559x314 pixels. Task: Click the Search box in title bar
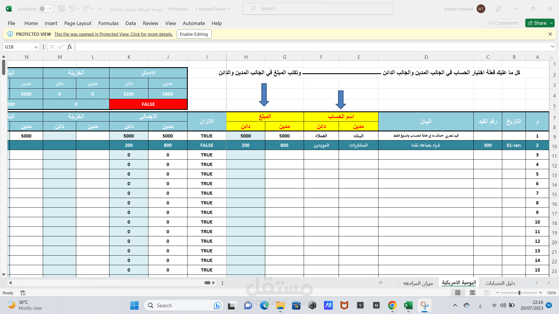pos(318,9)
